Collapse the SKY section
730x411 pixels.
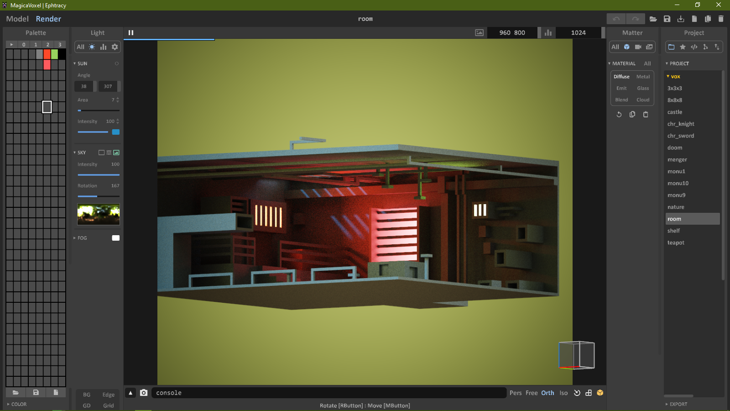(80, 153)
